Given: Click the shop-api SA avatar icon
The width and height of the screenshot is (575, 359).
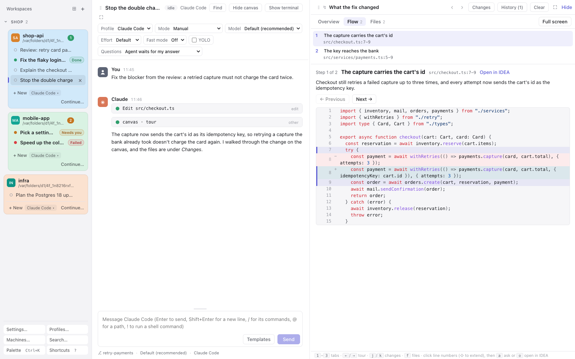Looking at the screenshot, I should coord(15,38).
